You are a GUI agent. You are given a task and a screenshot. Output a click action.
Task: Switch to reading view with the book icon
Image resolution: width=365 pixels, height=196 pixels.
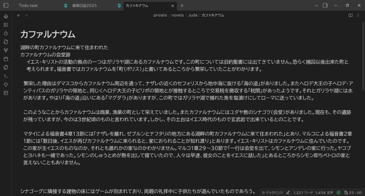pos(350,15)
